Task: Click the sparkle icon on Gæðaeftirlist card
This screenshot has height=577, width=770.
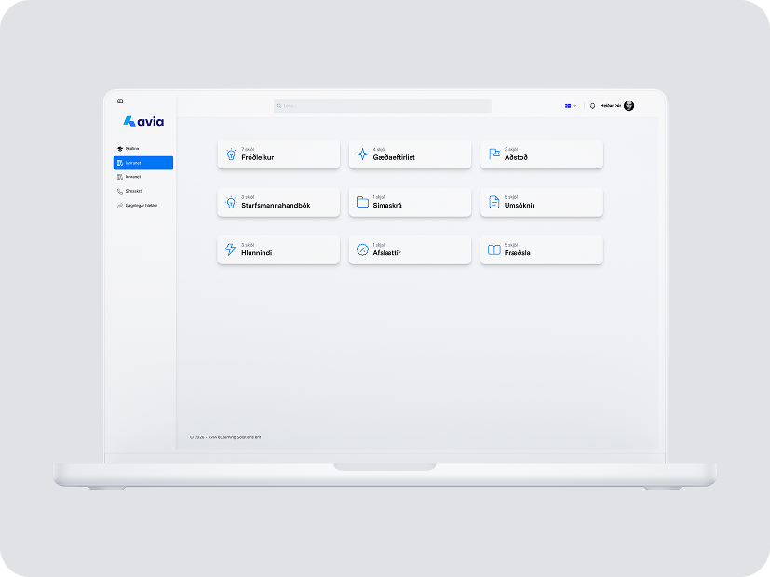Action: (x=363, y=154)
